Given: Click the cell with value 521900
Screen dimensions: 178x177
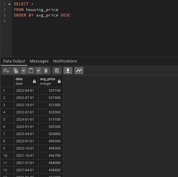Looking at the screenshot, I should pos(51,98).
